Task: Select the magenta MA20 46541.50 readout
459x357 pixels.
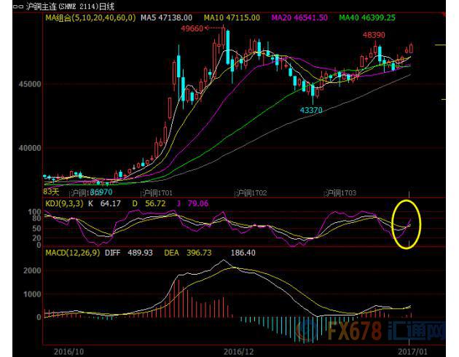Action: click(299, 17)
